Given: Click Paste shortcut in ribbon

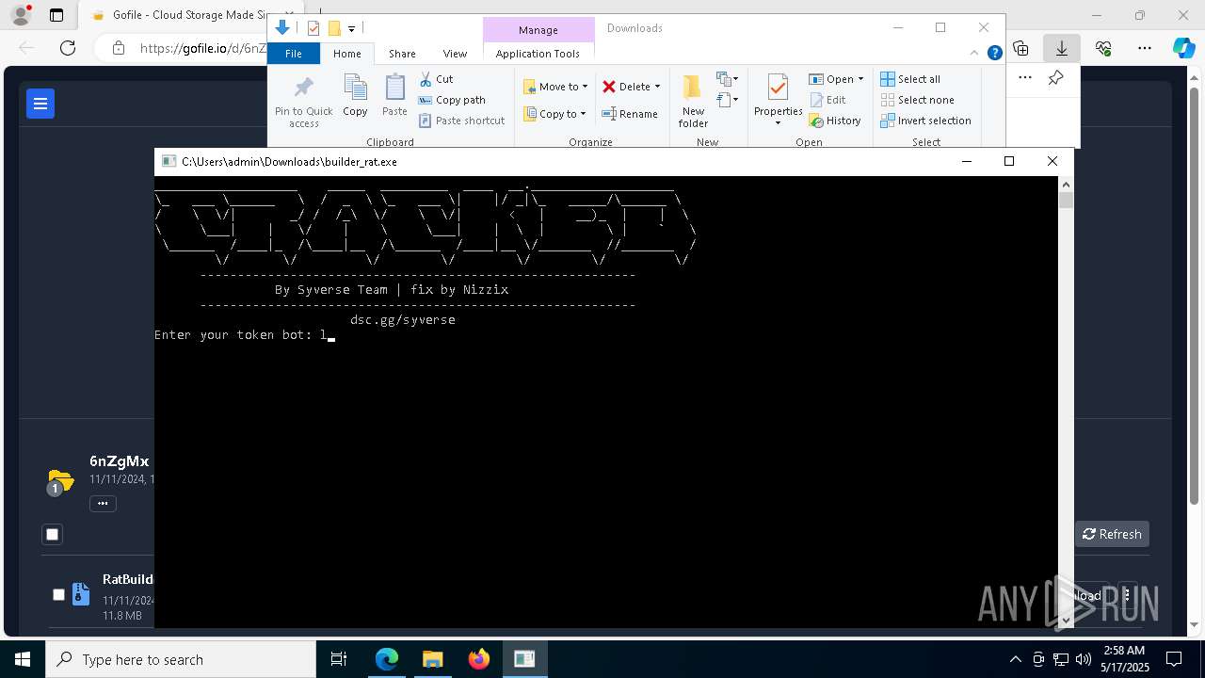Looking at the screenshot, I should coord(461,121).
